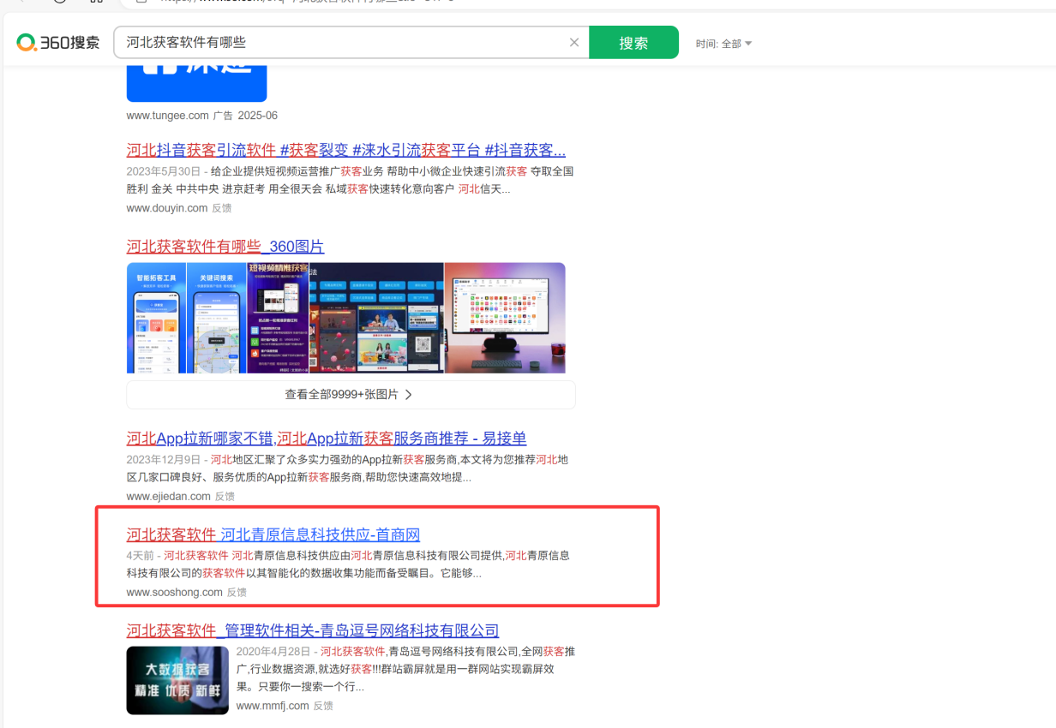Open the 时间: 全部 filter dropdown
The width and height of the screenshot is (1056, 728).
click(x=723, y=44)
